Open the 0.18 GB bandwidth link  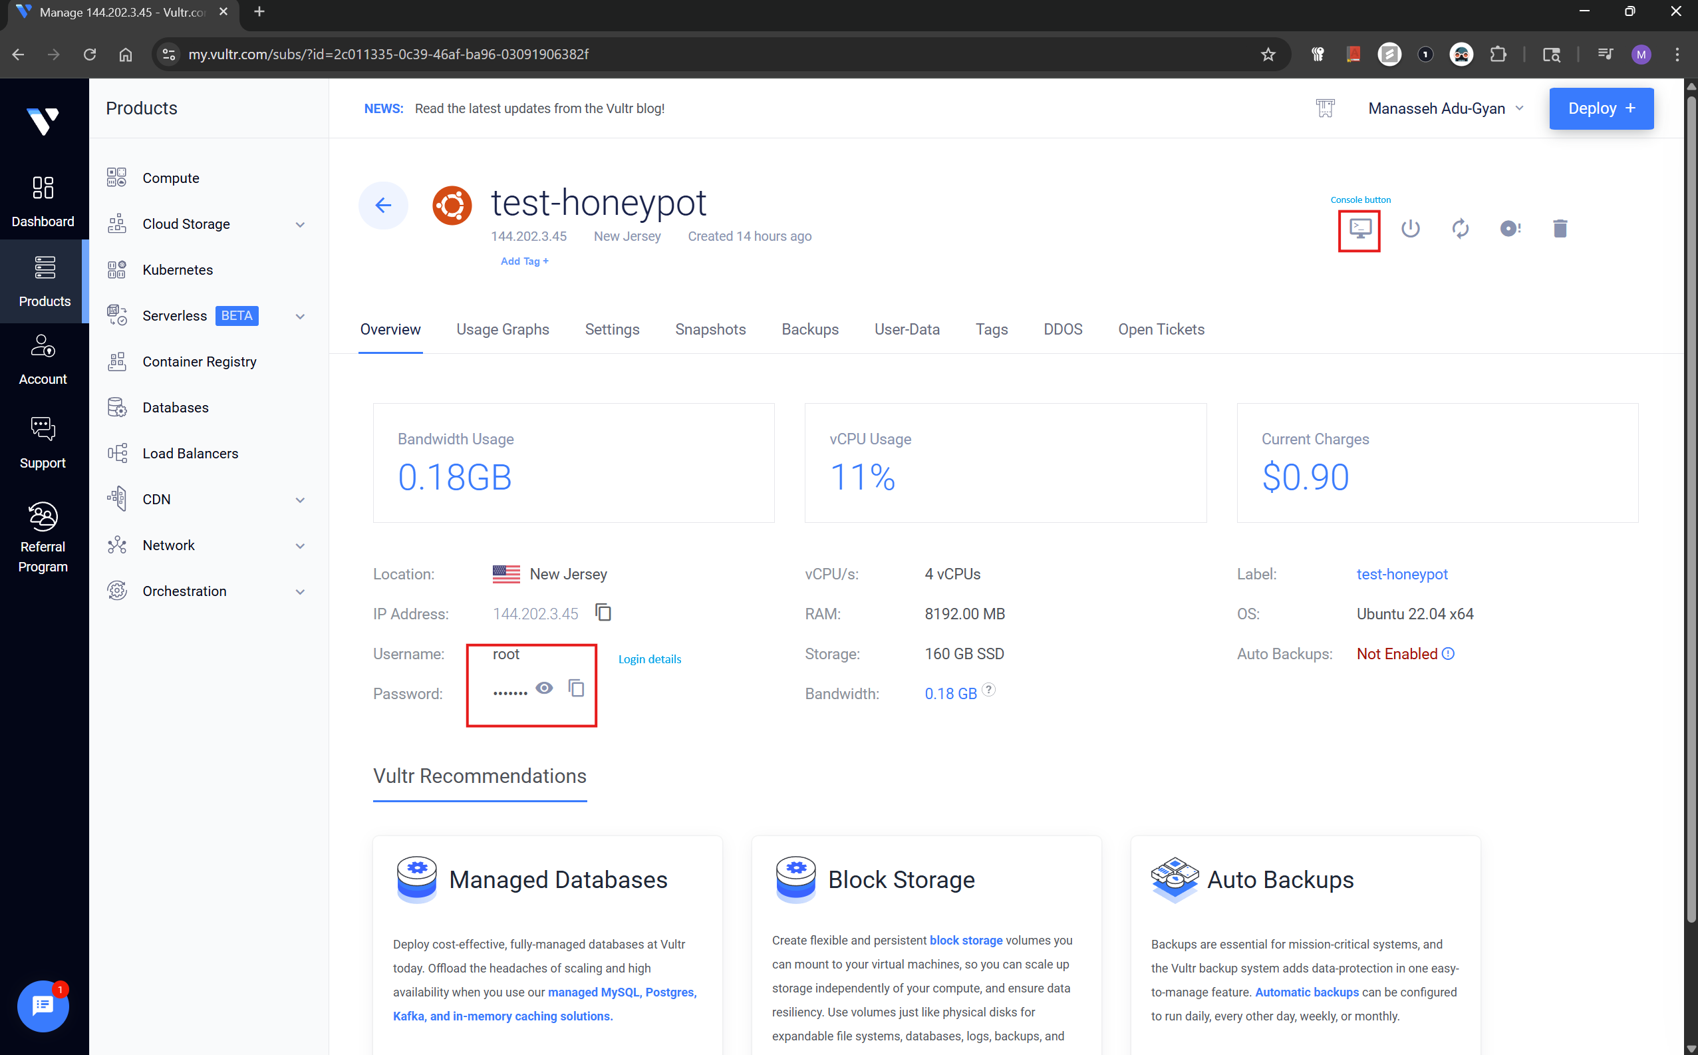[x=950, y=694]
